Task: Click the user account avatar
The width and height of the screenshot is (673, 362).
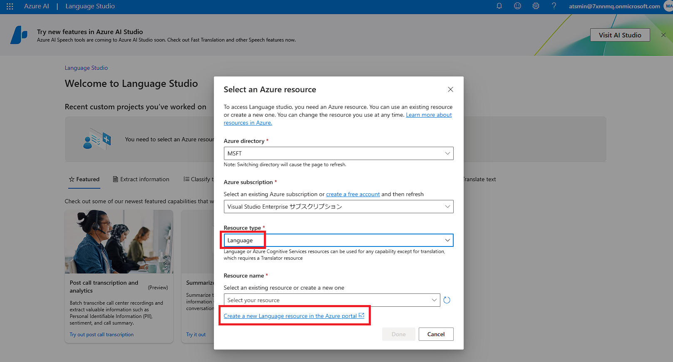Action: (668, 6)
